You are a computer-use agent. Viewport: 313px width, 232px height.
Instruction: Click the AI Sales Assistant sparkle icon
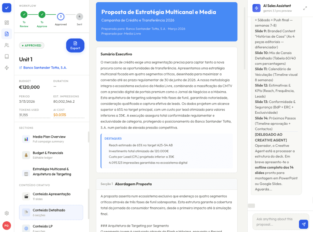click(256, 8)
